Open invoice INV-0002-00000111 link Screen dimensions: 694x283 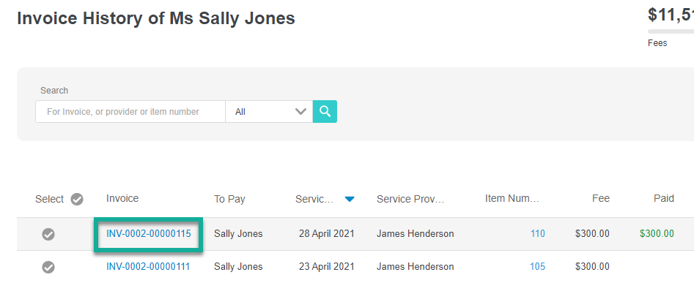tap(148, 267)
